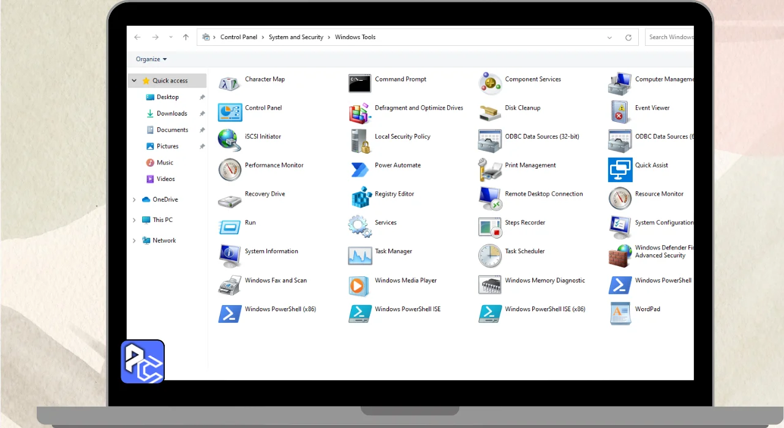Viewport: 784px width, 428px height.
Task: Open Task Scheduler clock icon
Action: [489, 255]
